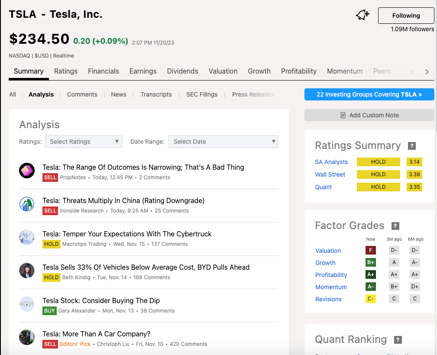The image size is (437, 355).
Task: Click the Factor Grades help question icon
Action: tap(395, 226)
